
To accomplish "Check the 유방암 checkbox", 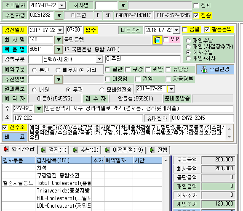I will coord(168,69).
